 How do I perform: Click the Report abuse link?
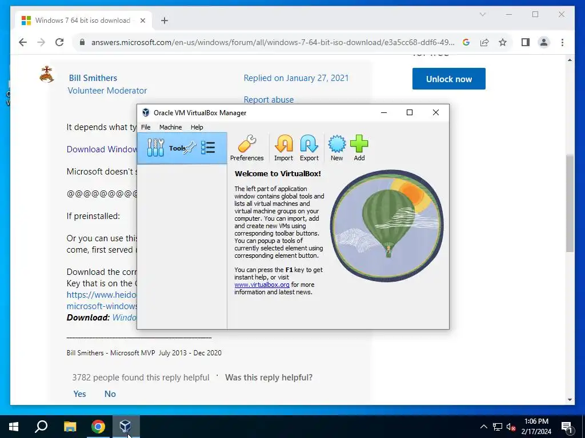(x=269, y=99)
